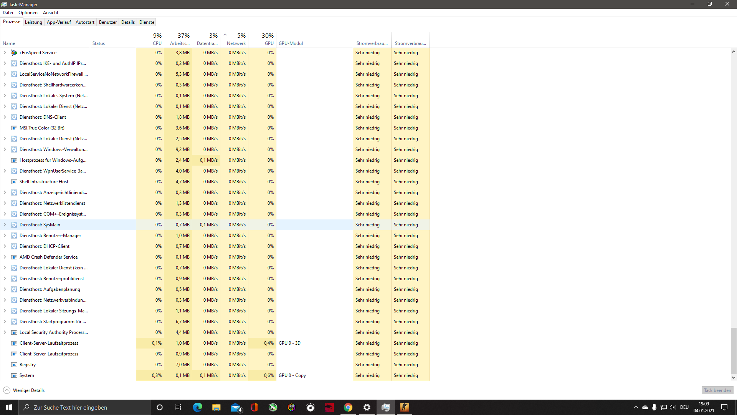The image size is (737, 415).
Task: Switch to the Leistung tab
Action: tap(33, 22)
